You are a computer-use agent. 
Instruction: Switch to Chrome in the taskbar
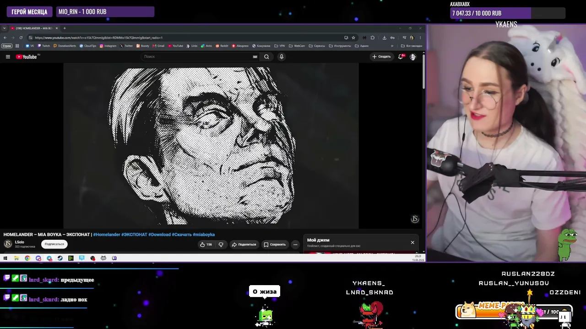click(27, 258)
